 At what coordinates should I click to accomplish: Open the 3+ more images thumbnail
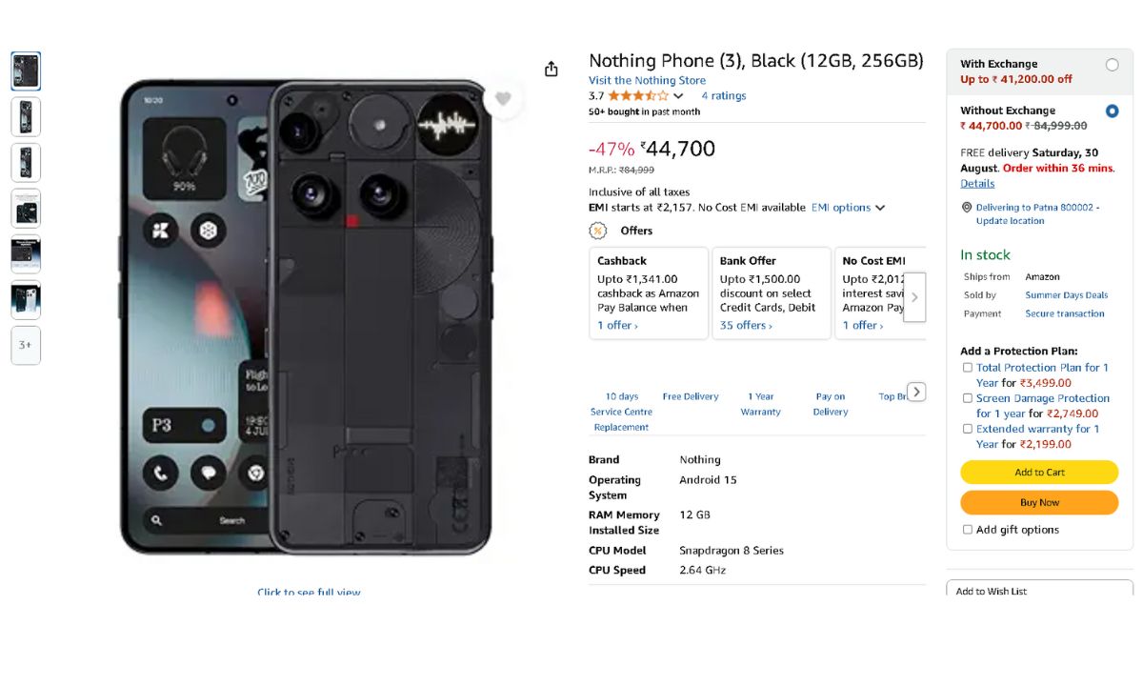pyautogui.click(x=26, y=345)
